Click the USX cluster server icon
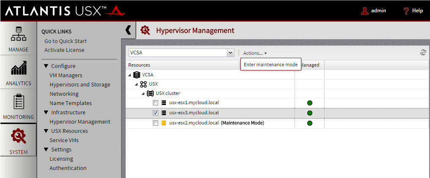The image size is (430, 178). click(x=150, y=93)
